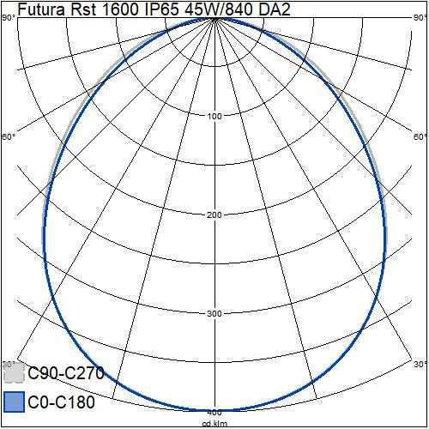Click the 300 intensity ring label

(x=214, y=314)
